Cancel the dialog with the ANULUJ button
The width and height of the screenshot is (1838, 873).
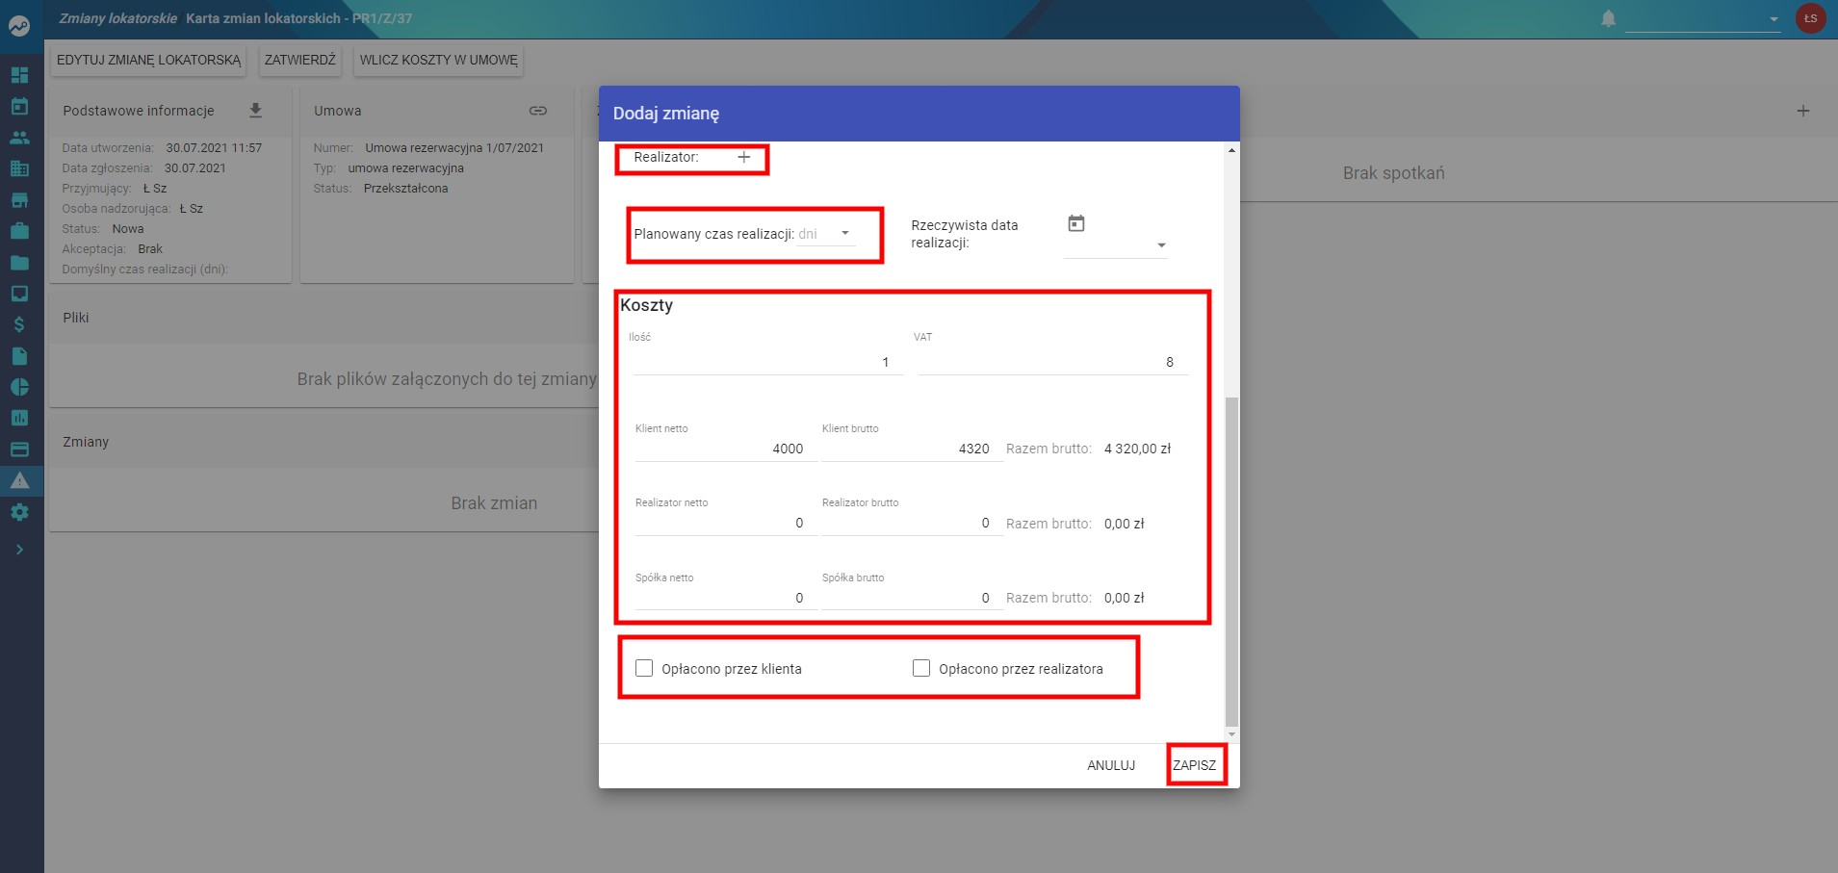[x=1111, y=765]
